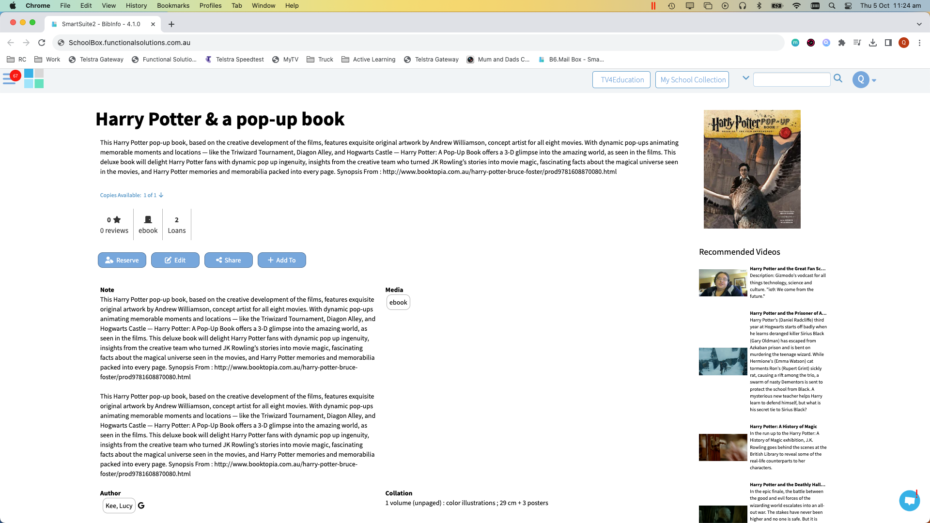This screenshot has width=930, height=523.
Task: Click the Wi-Fi status icon
Action: (797, 6)
